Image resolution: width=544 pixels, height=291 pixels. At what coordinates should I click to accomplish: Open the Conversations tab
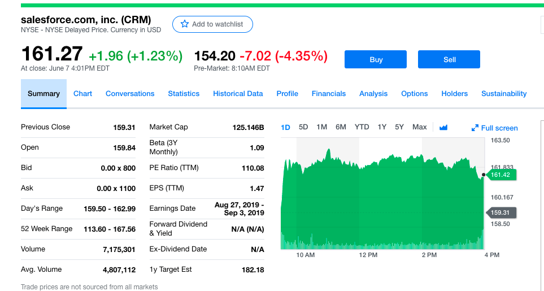130,94
